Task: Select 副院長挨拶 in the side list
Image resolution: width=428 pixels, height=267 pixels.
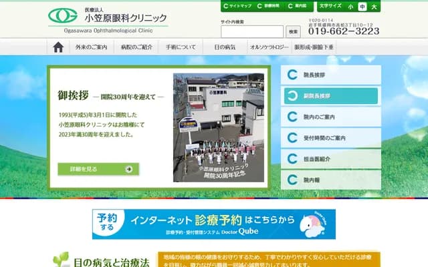Action: point(331,95)
